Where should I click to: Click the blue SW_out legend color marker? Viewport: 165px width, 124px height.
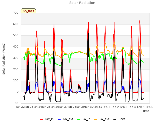(x=59, y=119)
